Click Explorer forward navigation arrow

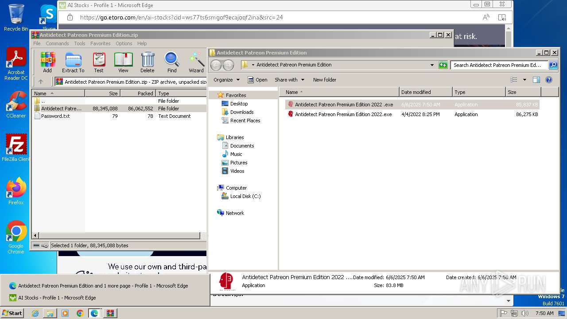pyautogui.click(x=228, y=65)
